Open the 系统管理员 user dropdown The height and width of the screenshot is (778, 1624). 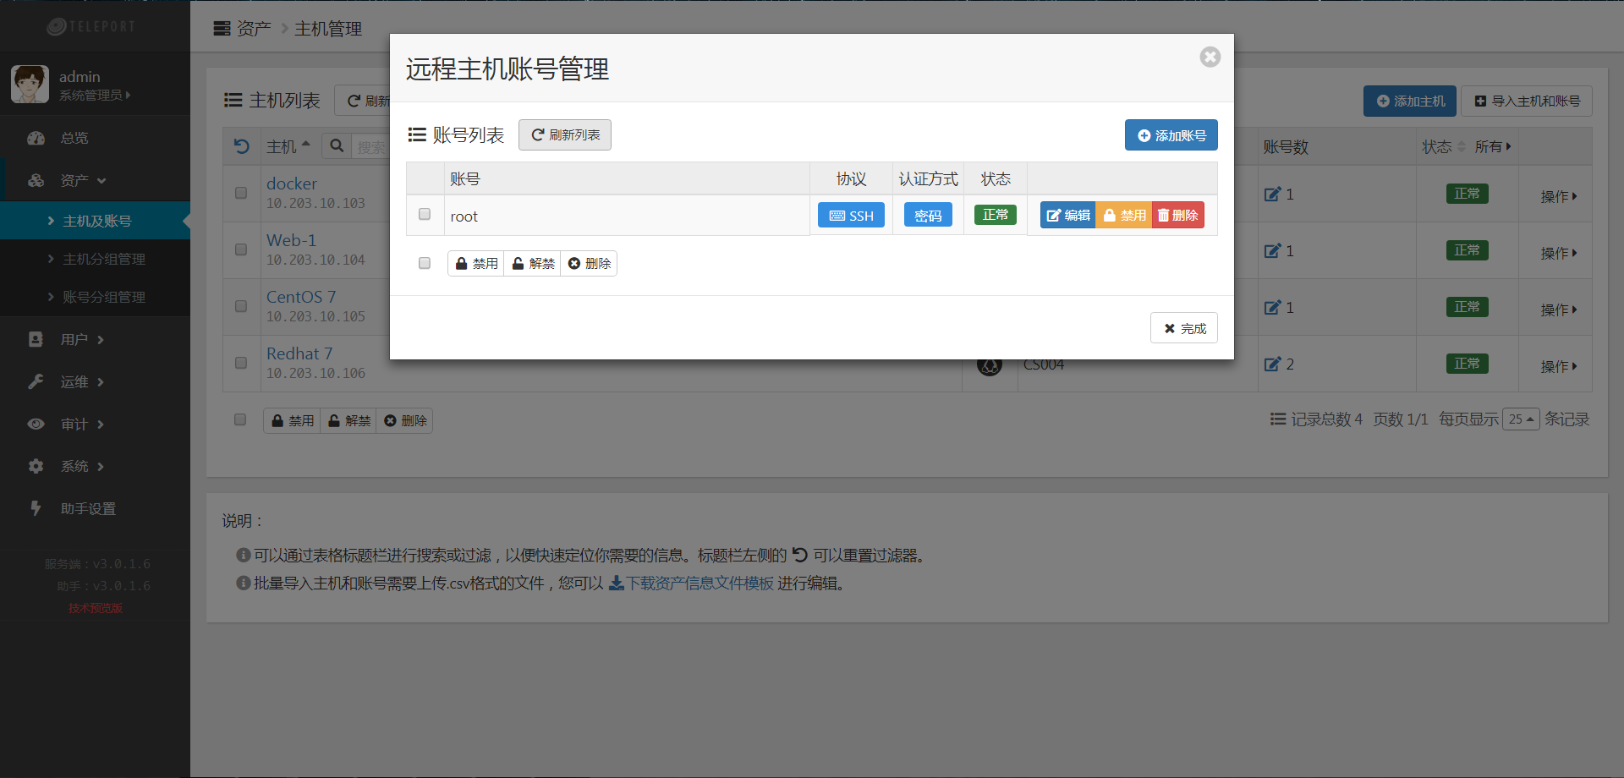pyautogui.click(x=95, y=96)
